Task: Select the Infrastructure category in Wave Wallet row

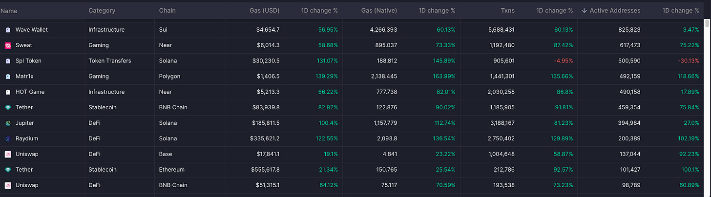Action: point(106,30)
